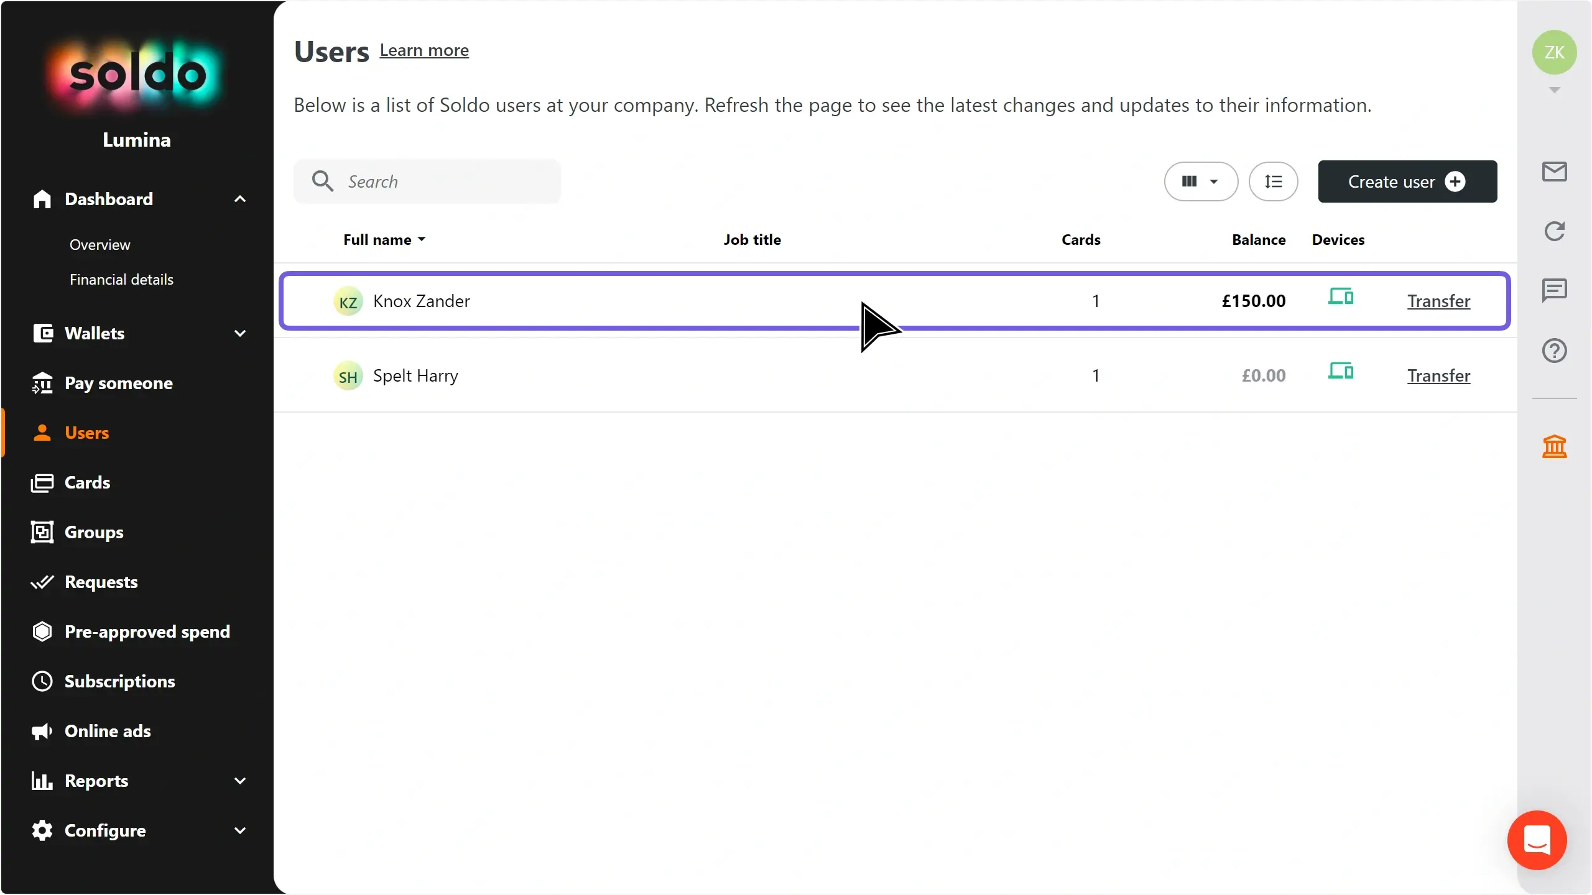
Task: Click Spelt Harry's devices icon
Action: (x=1340, y=372)
